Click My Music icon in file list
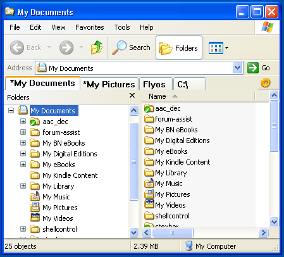Viewport: 284px width, 257px height. click(x=149, y=183)
